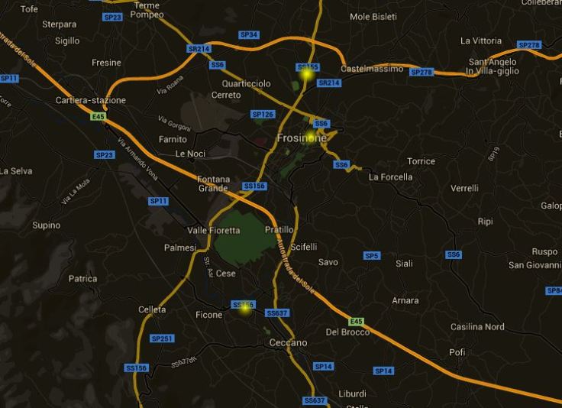Click the large green park near Valle Fioretta
This screenshot has height=408, width=562.
click(x=245, y=238)
